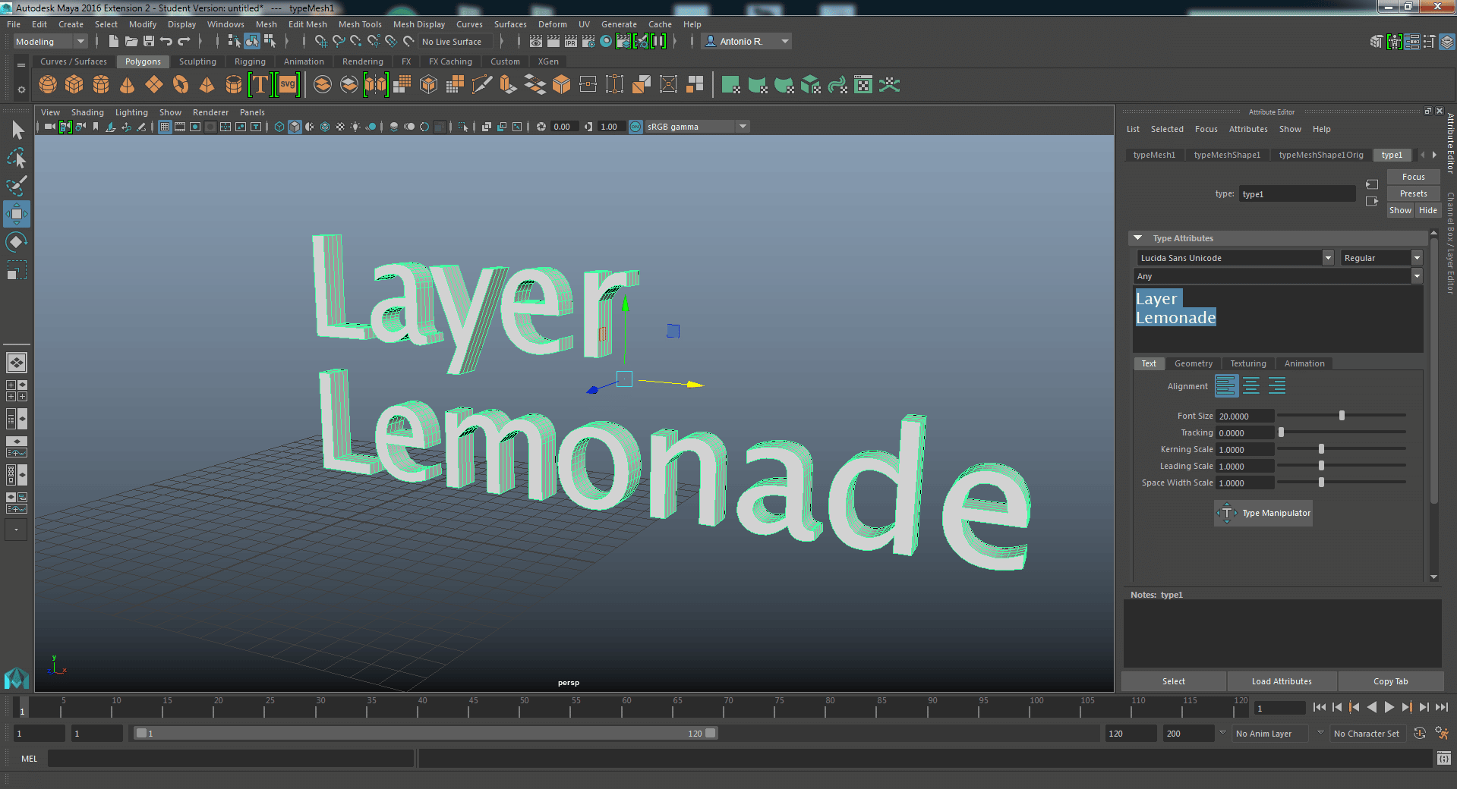Click the polygon cube shelf icon
This screenshot has height=789, width=1457.
click(74, 85)
